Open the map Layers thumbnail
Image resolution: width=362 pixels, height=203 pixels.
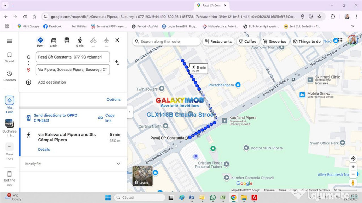[142, 176]
